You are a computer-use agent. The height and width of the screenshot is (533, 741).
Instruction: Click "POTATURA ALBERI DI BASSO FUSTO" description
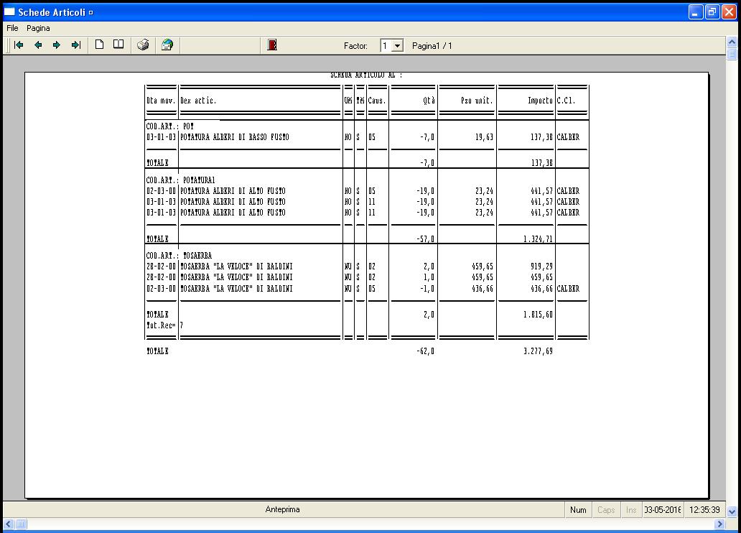(234, 137)
